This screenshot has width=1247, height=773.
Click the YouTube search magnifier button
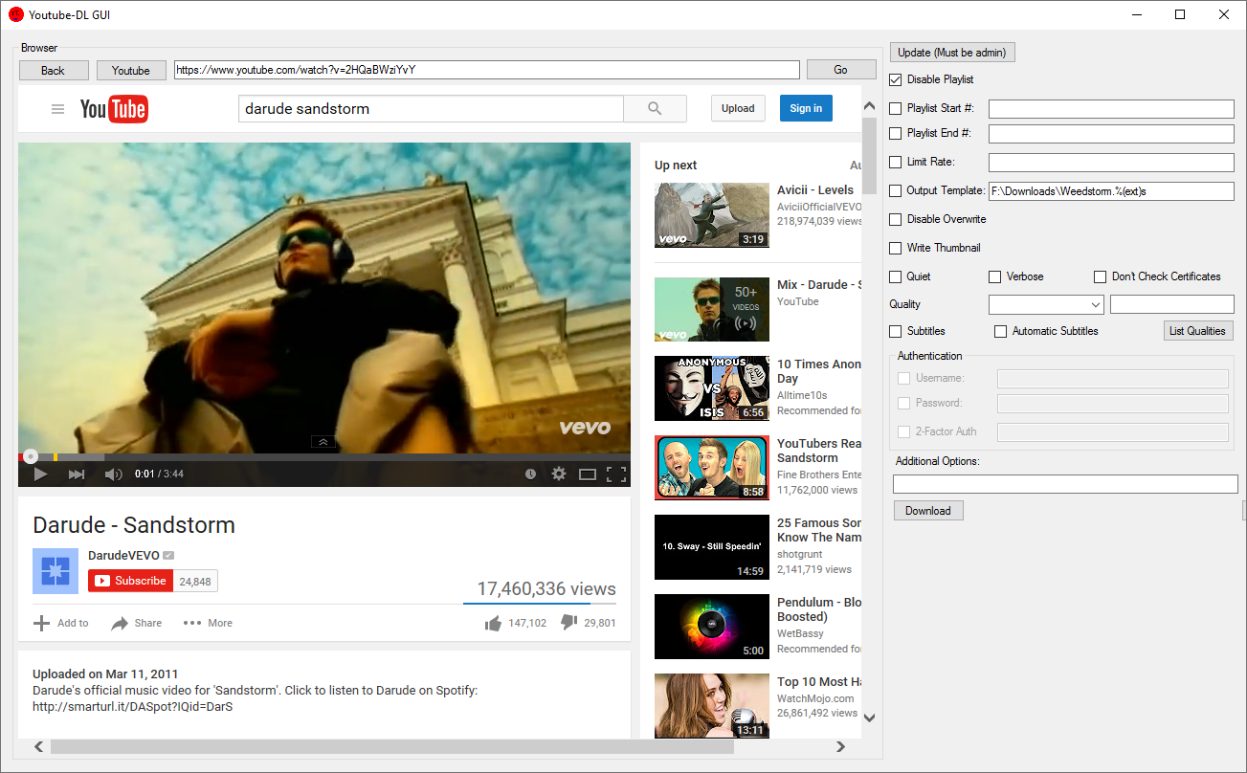655,109
